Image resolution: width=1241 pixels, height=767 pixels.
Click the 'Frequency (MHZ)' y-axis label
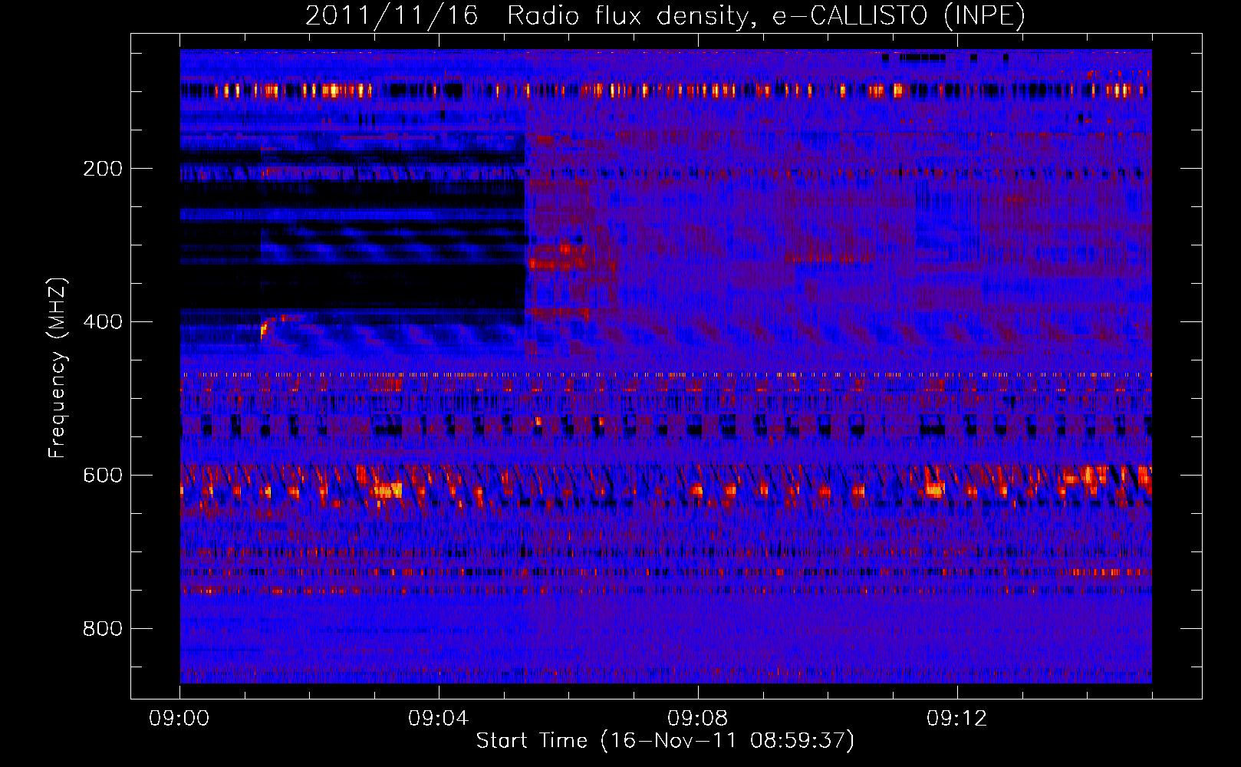click(x=58, y=367)
